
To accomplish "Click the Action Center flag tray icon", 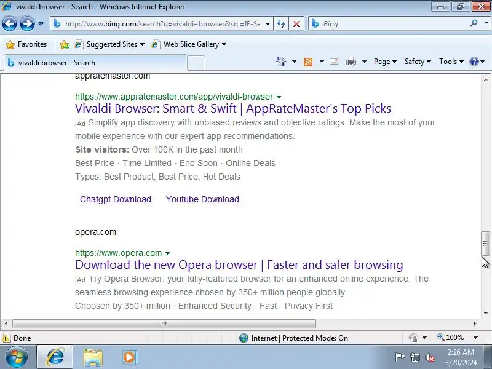I will click(x=400, y=357).
